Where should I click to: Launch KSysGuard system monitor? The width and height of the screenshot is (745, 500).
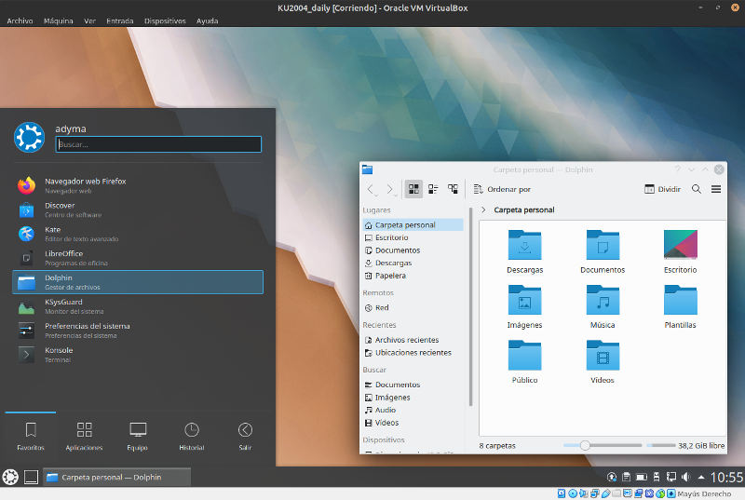pos(138,306)
